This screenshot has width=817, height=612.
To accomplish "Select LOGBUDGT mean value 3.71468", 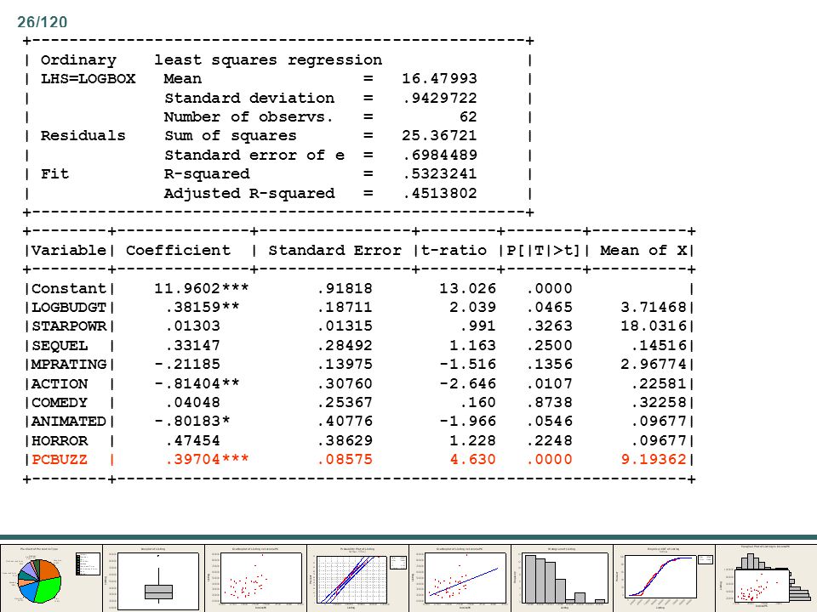I will (x=654, y=308).
